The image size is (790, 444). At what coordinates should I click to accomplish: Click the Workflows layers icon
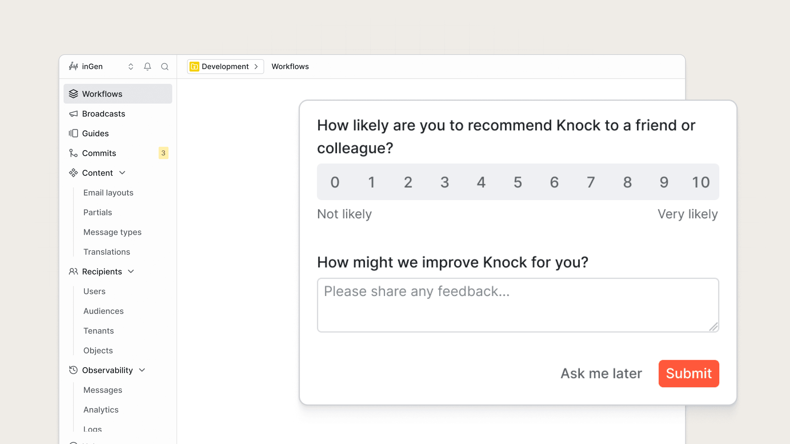click(x=73, y=94)
